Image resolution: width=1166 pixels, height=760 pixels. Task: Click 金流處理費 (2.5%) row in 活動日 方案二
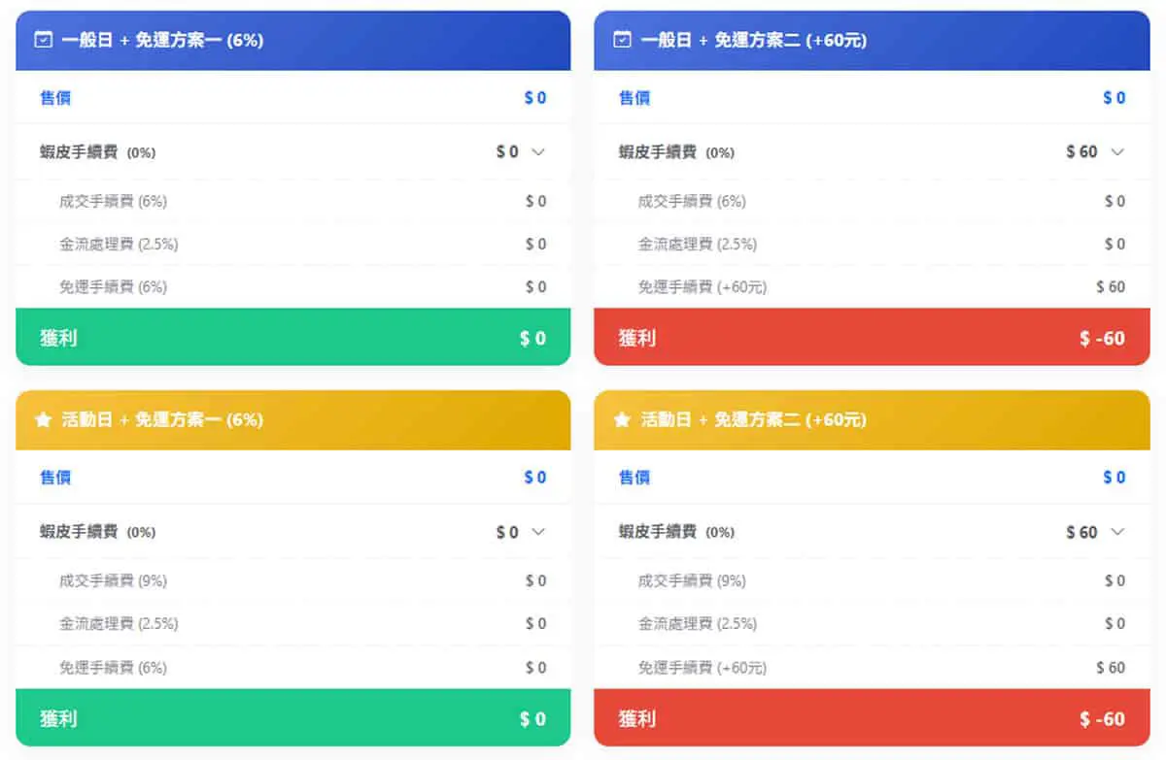[872, 623]
